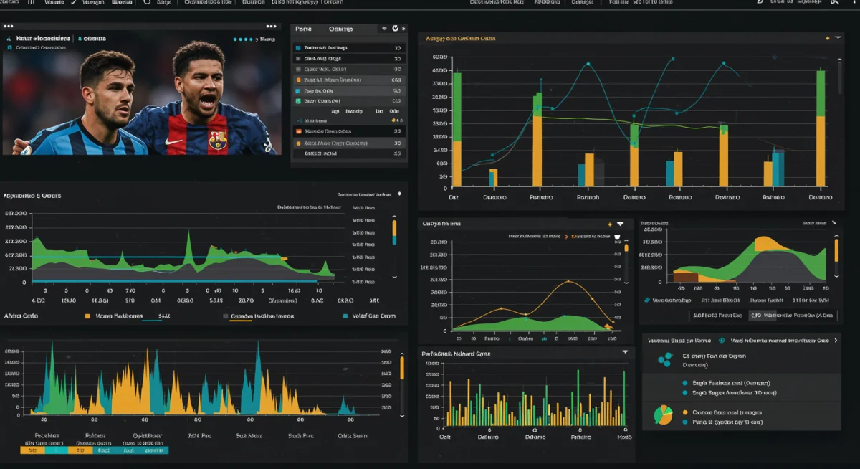
Task: Open the gear settings icon beside the refresh icon
Action: 404,29
